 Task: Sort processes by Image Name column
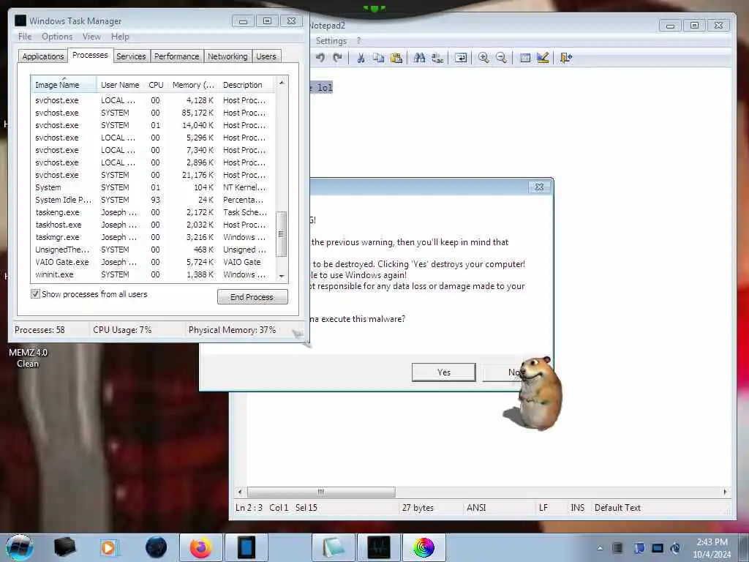pyautogui.click(x=64, y=85)
